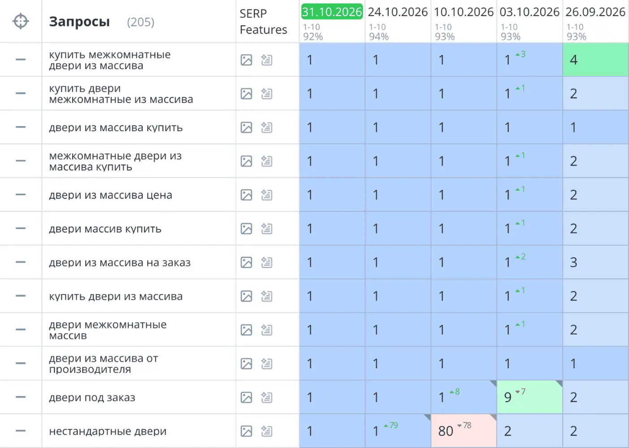The width and height of the screenshot is (629, 448).
Task: Click the pink position 80 cell
Action: (464, 431)
